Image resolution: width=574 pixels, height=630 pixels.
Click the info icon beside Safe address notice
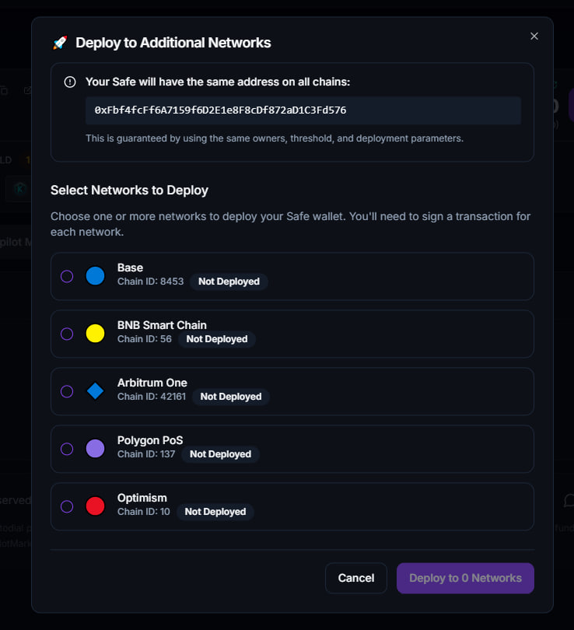[x=70, y=82]
